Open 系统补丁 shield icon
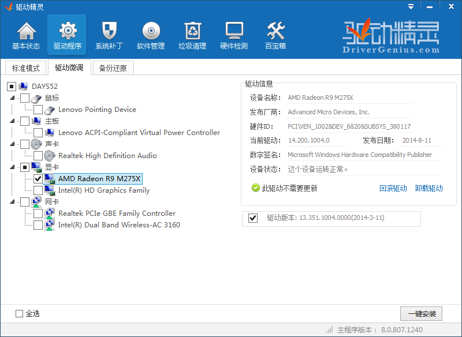Viewport: 462px width, 337px height. (109, 31)
